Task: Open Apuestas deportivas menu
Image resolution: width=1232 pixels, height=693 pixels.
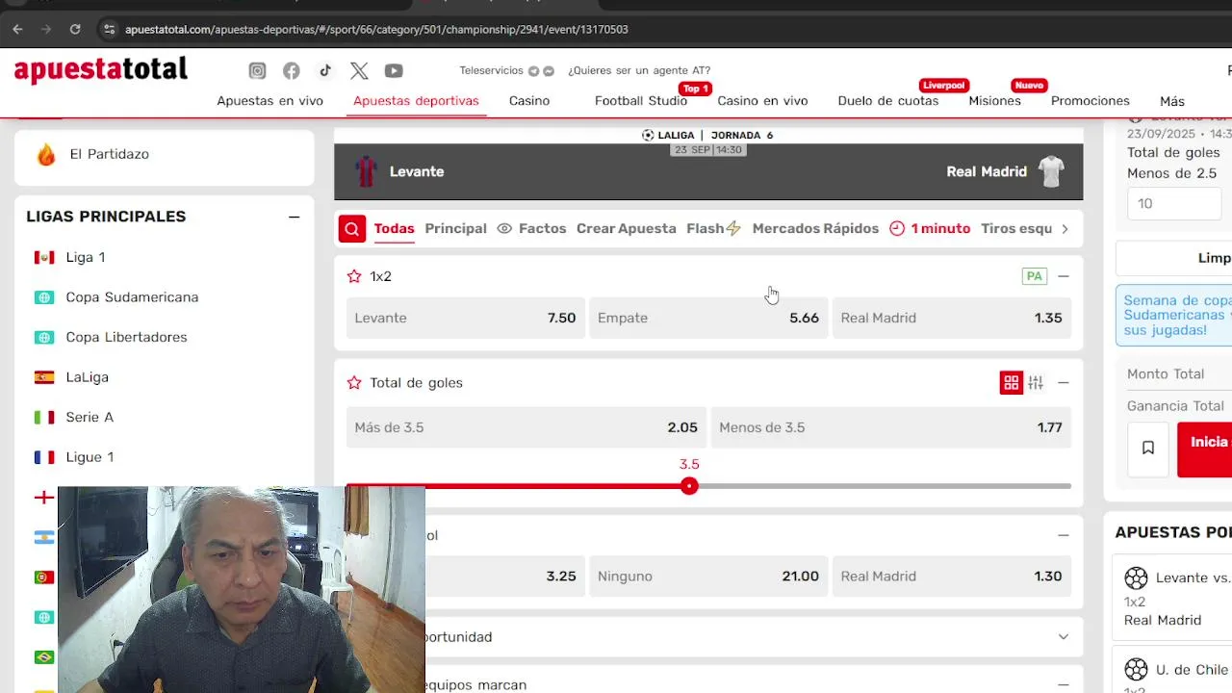Action: (416, 101)
